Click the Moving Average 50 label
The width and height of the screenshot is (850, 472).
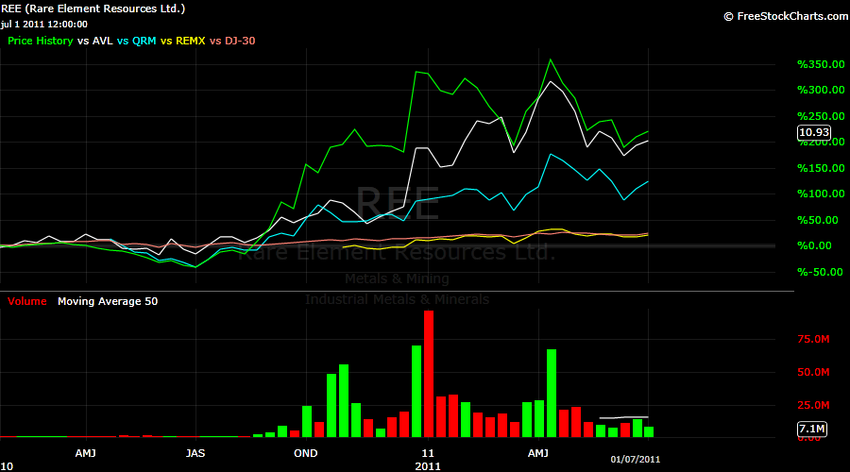pyautogui.click(x=108, y=301)
